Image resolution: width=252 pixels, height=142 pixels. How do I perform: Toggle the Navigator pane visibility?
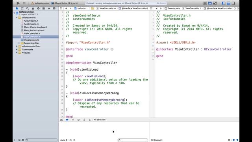pyautogui.click(x=224, y=3)
